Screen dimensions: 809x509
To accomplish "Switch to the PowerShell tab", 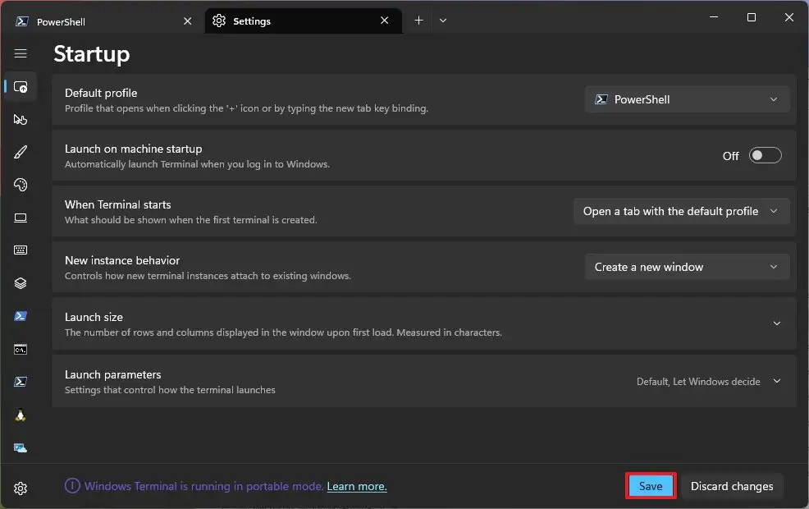I will tap(103, 21).
